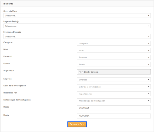Check the Director Gereneral checkbox

80,72
